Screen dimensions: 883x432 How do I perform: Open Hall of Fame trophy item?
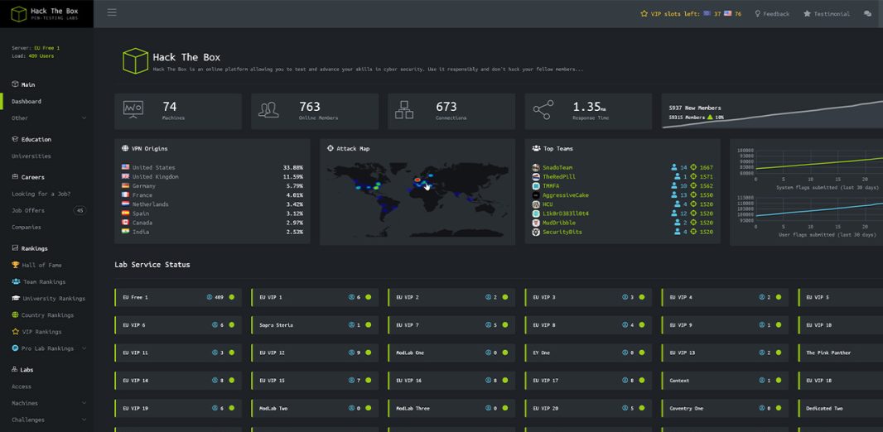36,265
